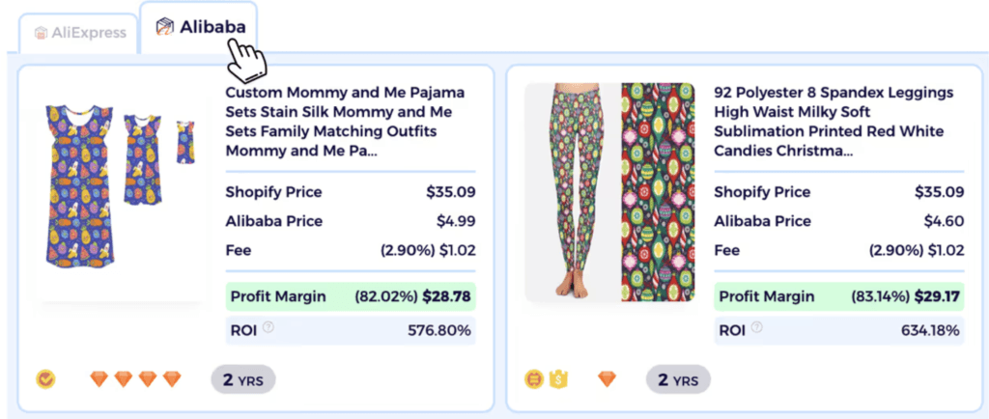This screenshot has width=989, height=419.
Task: Click the Christmas leggings product image
Action: tap(609, 191)
